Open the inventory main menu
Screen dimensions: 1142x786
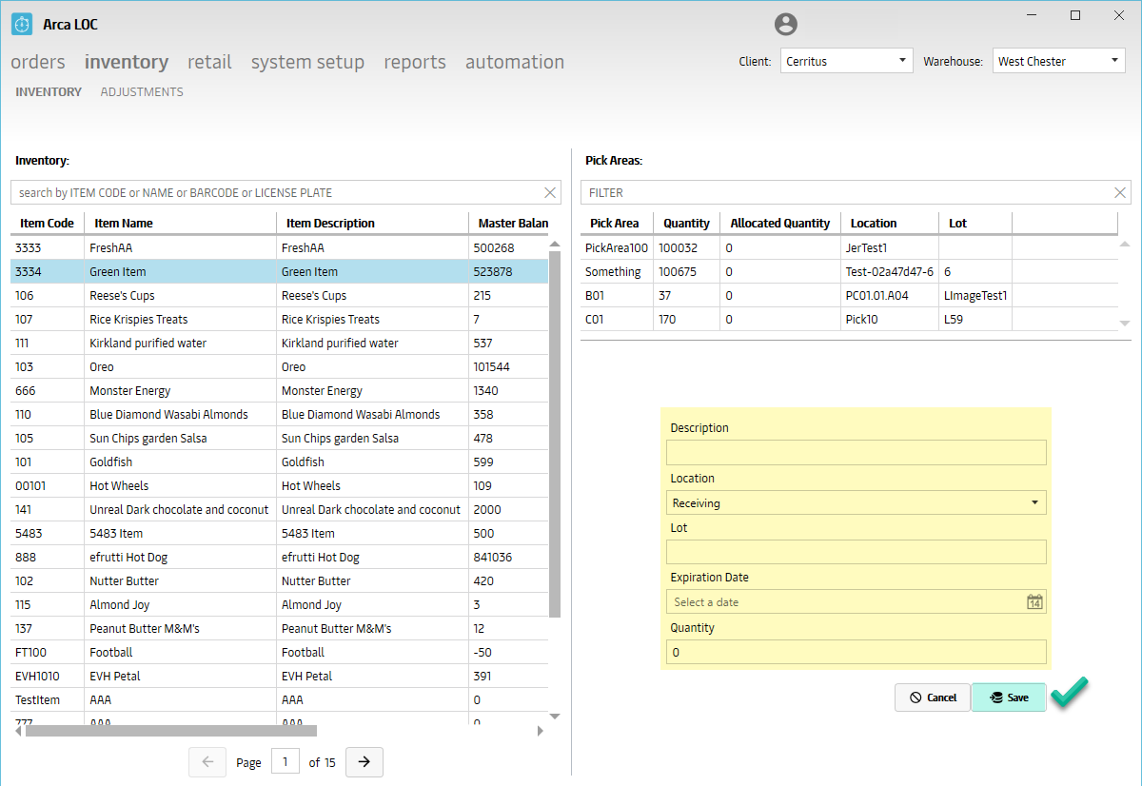pyautogui.click(x=127, y=62)
